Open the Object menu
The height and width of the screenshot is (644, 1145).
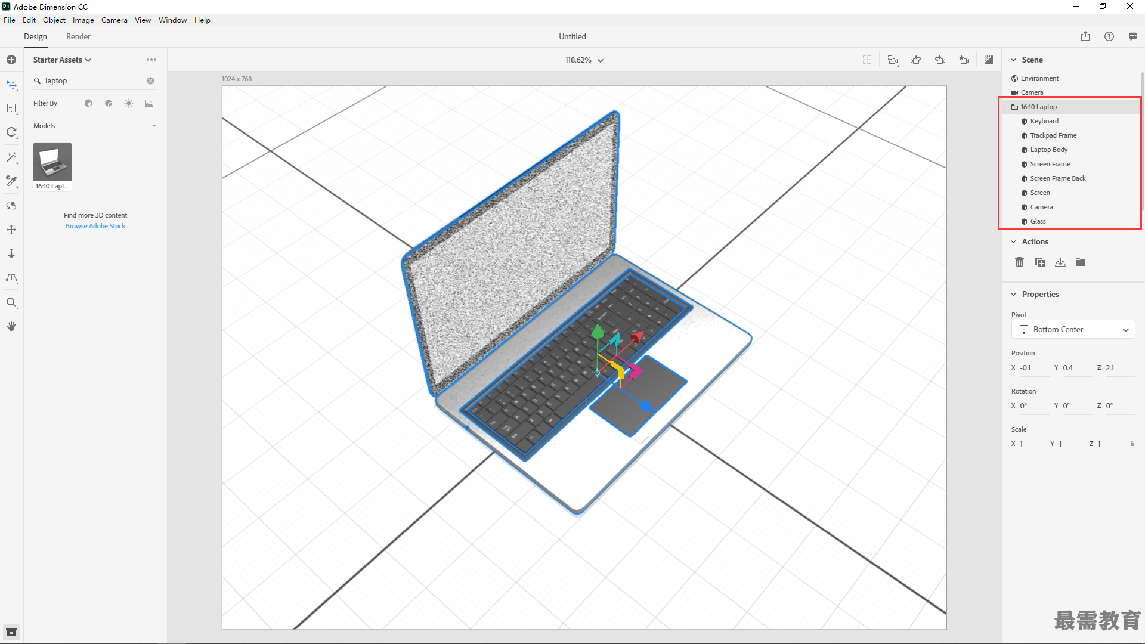point(54,20)
